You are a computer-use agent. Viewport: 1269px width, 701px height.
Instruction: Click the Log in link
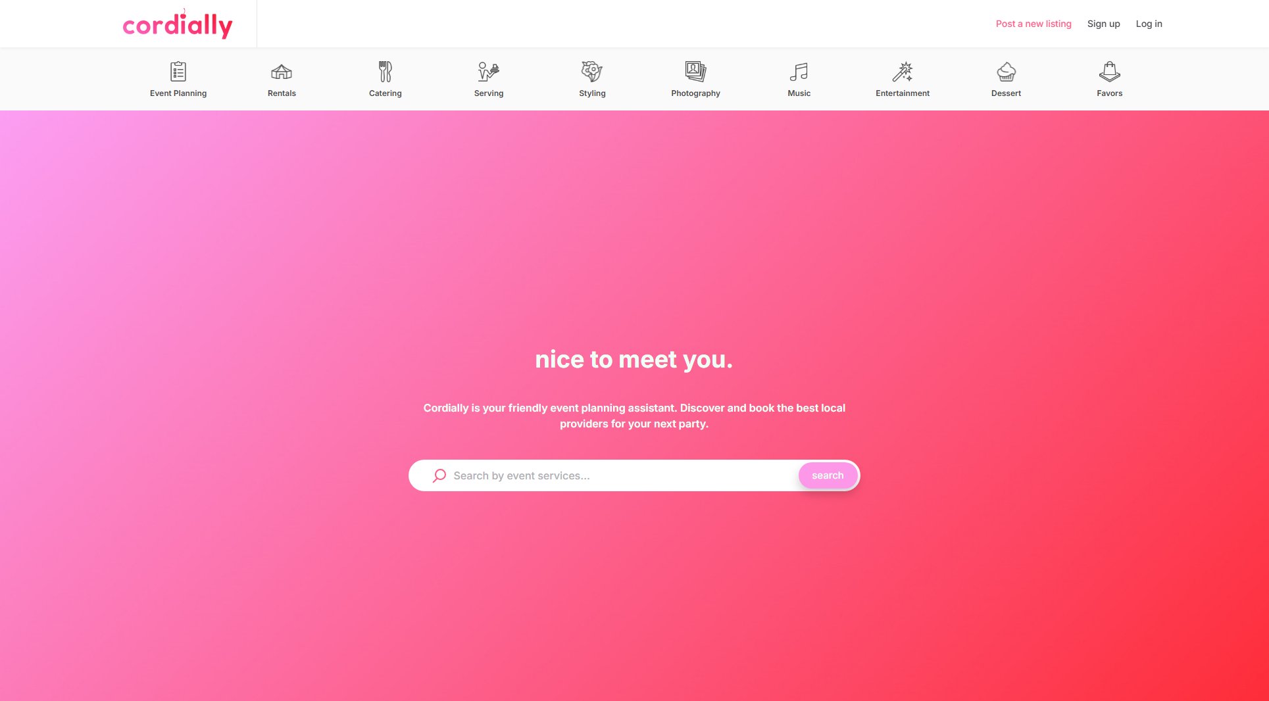(1149, 24)
